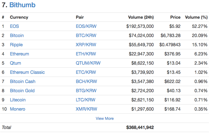Click the $13.45 price value
212x134 pixels.
tap(174, 72)
